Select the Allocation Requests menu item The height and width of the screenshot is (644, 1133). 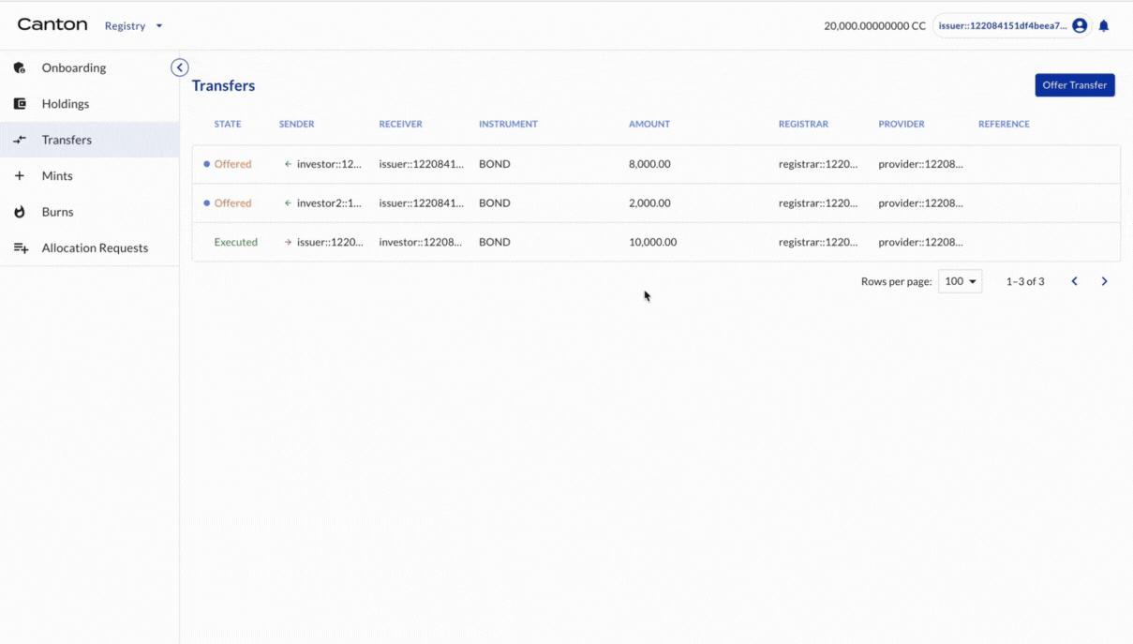[95, 248]
